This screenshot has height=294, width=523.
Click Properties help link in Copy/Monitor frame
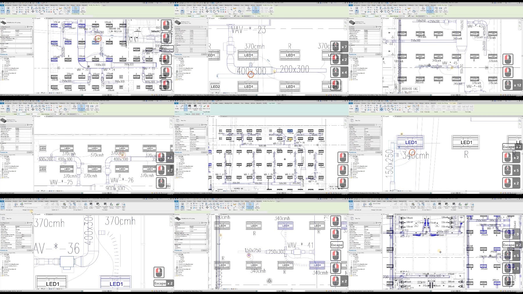[x=178, y=152]
